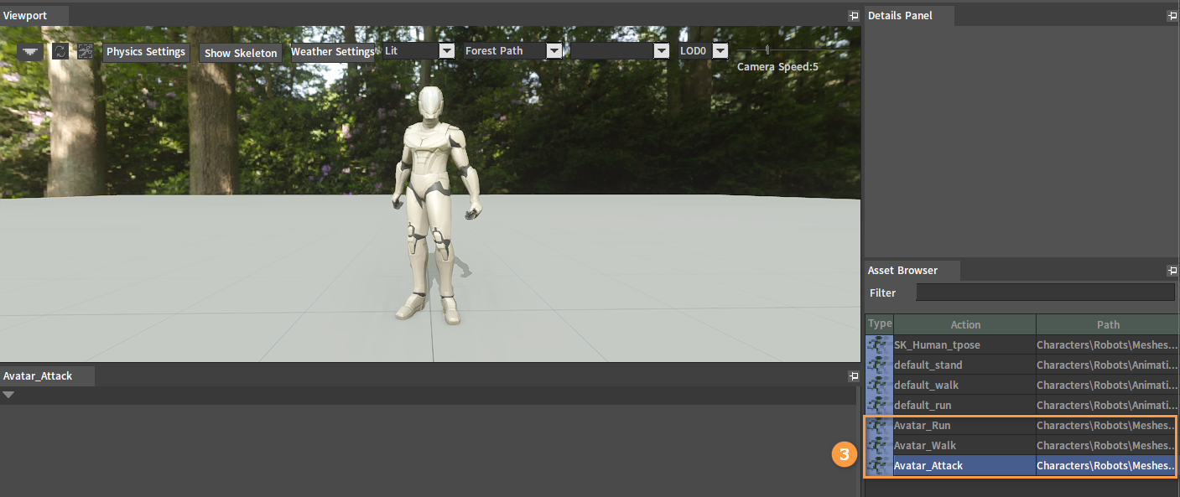Screen dimensions: 1180x497
Task: Open the Forest Path environment dropdown
Action: point(554,51)
